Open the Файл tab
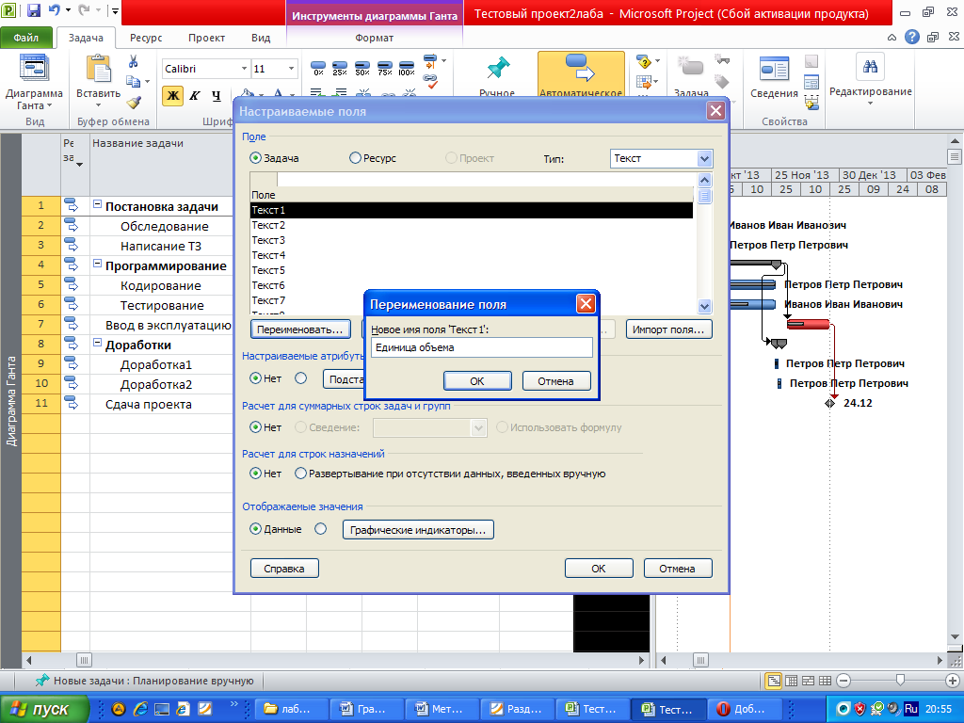 25,38
